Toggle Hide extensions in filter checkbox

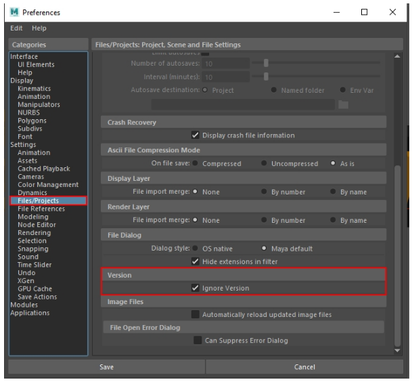[x=196, y=261]
